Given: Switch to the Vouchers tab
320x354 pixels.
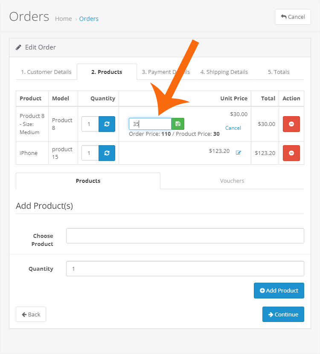Looking at the screenshot, I should click(232, 181).
